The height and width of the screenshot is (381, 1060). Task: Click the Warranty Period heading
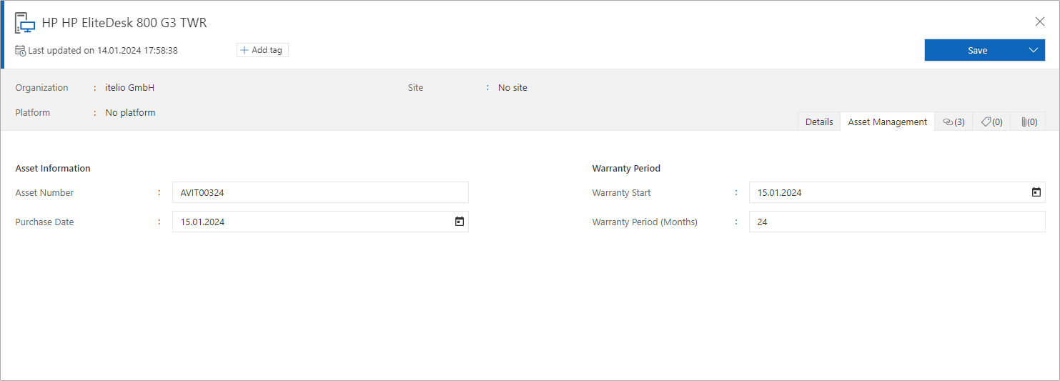click(626, 169)
